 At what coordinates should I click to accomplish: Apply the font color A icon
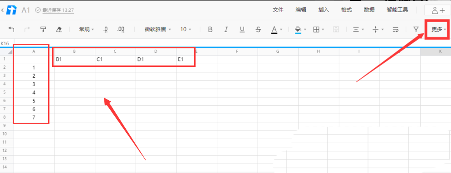[274, 29]
